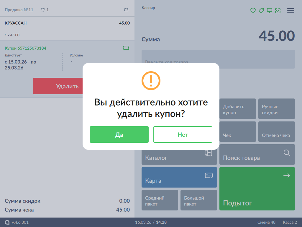302x227 pixels.
Task: Click the green coupon ticket icon
Action: click(x=126, y=48)
